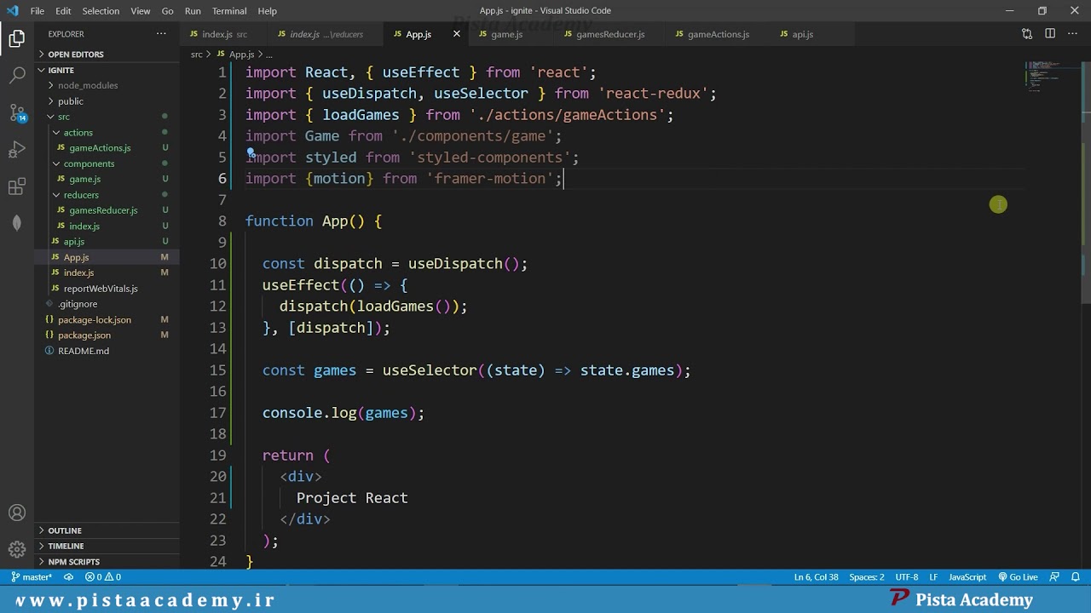Switch to the gameActions.js tab

(718, 34)
